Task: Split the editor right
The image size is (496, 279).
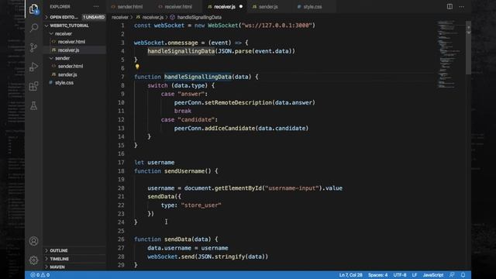Action: click(x=449, y=7)
